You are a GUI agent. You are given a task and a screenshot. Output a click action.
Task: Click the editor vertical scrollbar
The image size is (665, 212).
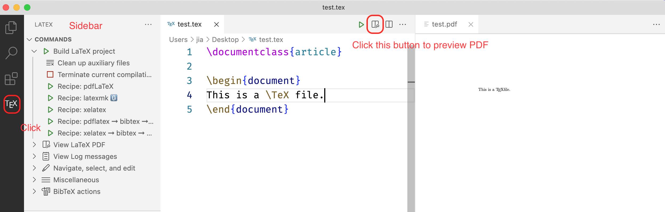pos(411,128)
